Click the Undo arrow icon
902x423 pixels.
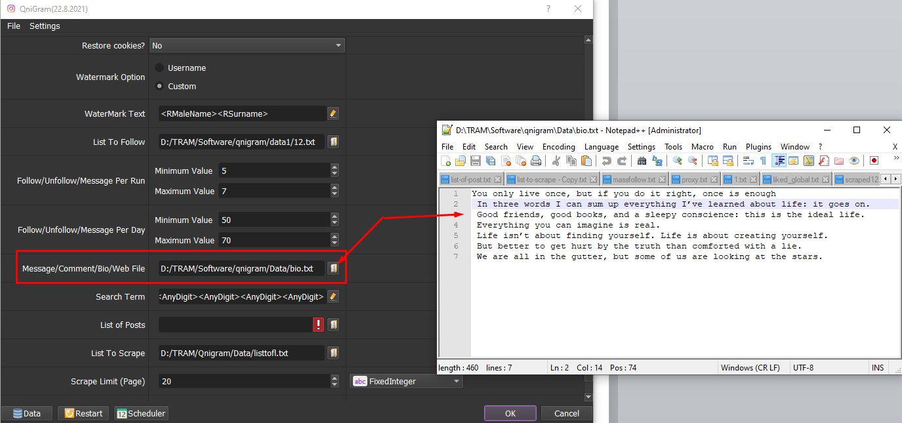607,161
